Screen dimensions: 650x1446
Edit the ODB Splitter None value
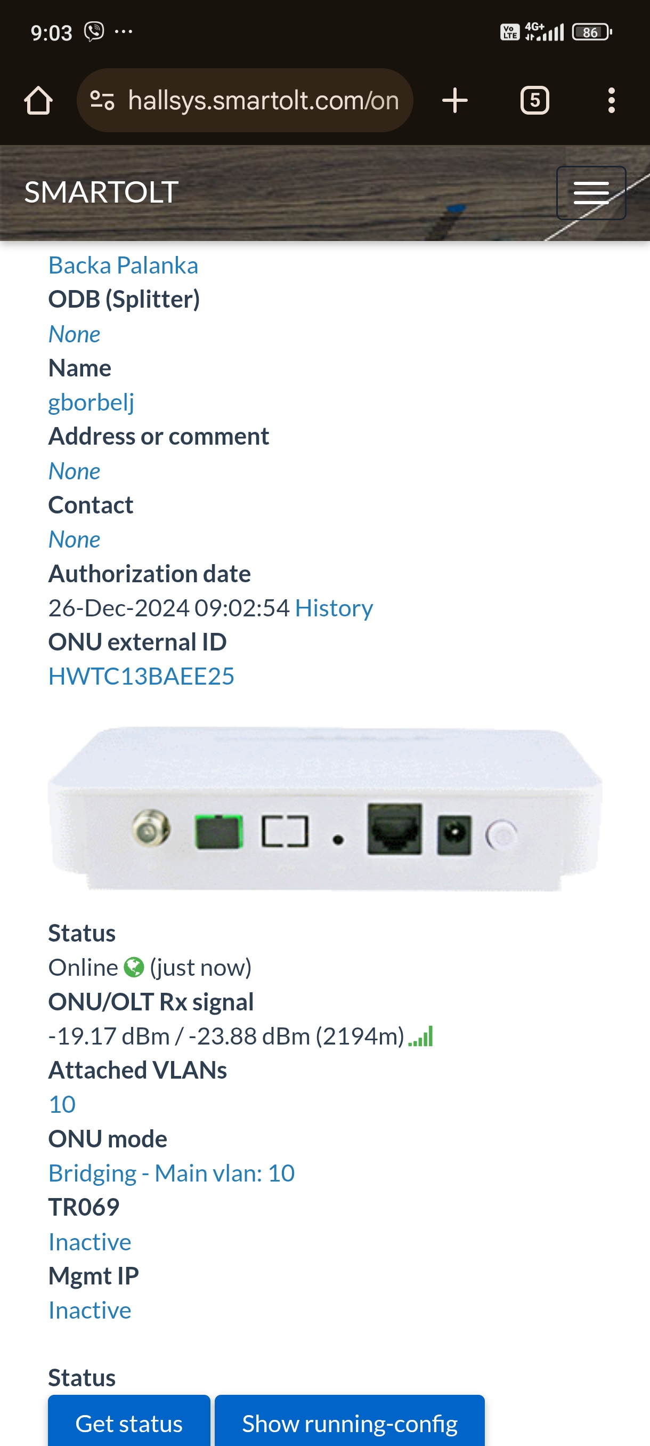click(74, 334)
